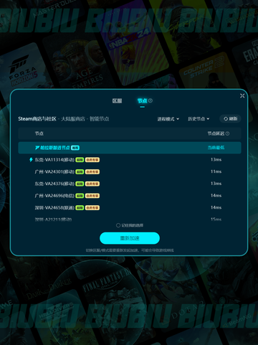
Task: Click green badge on 广州-VA24696 row
Action: point(80,196)
